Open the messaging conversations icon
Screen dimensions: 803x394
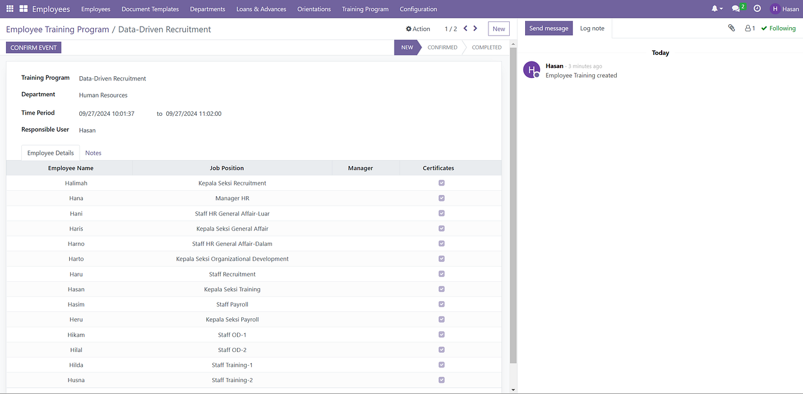coord(735,8)
